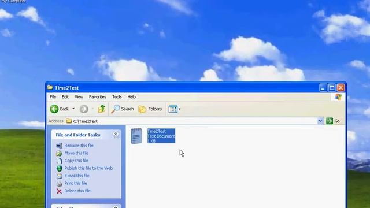
Task: Click the Publish to Web globe icon
Action: 59,168
